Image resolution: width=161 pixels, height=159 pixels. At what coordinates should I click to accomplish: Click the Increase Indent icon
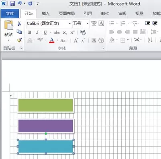coord(155,24)
